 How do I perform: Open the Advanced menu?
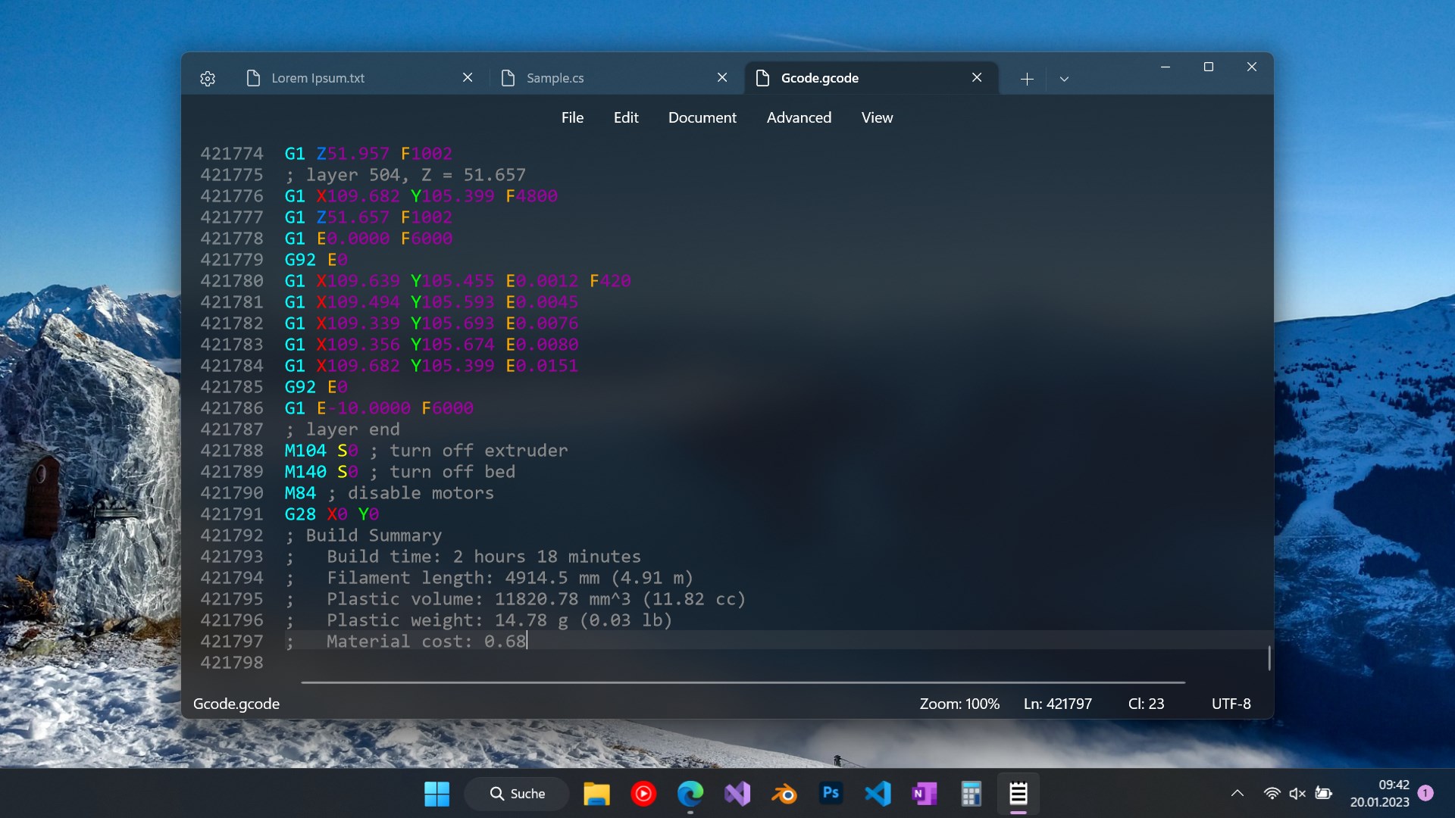pyautogui.click(x=799, y=117)
